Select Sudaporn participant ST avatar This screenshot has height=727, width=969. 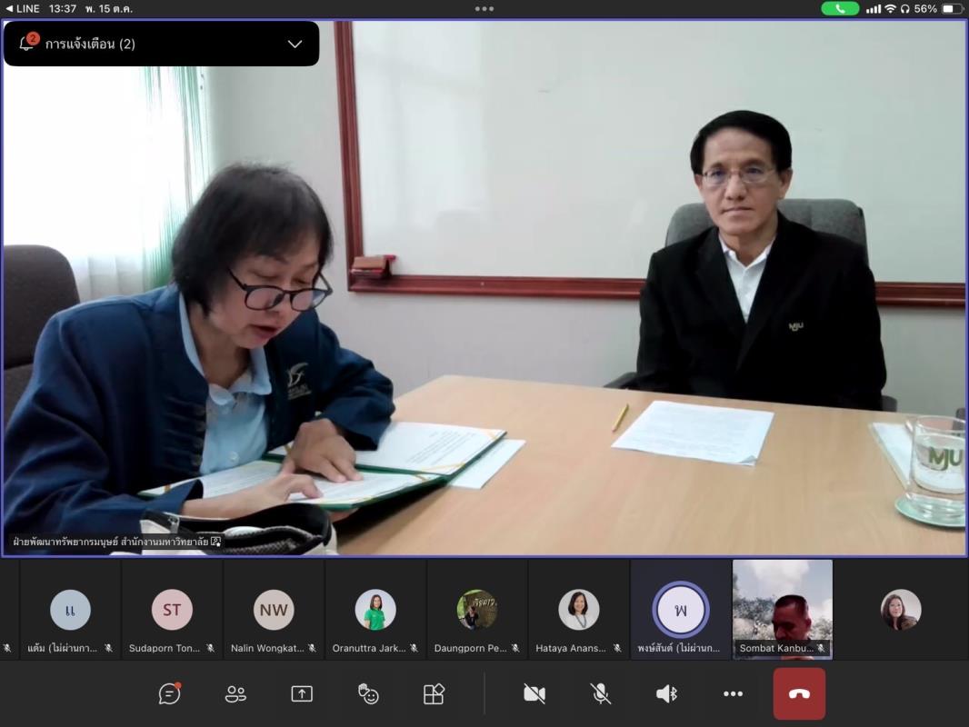172,610
